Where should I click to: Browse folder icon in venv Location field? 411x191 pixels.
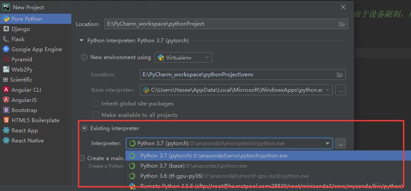[x=340, y=75]
